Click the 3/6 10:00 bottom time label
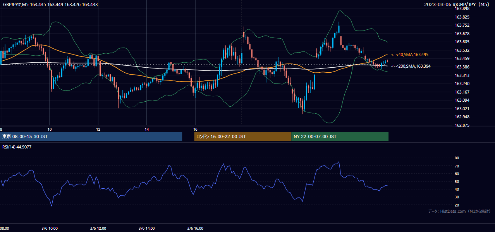 pos(49,229)
